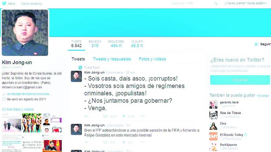Retweet the Felipe González tweet

point(106,142)
